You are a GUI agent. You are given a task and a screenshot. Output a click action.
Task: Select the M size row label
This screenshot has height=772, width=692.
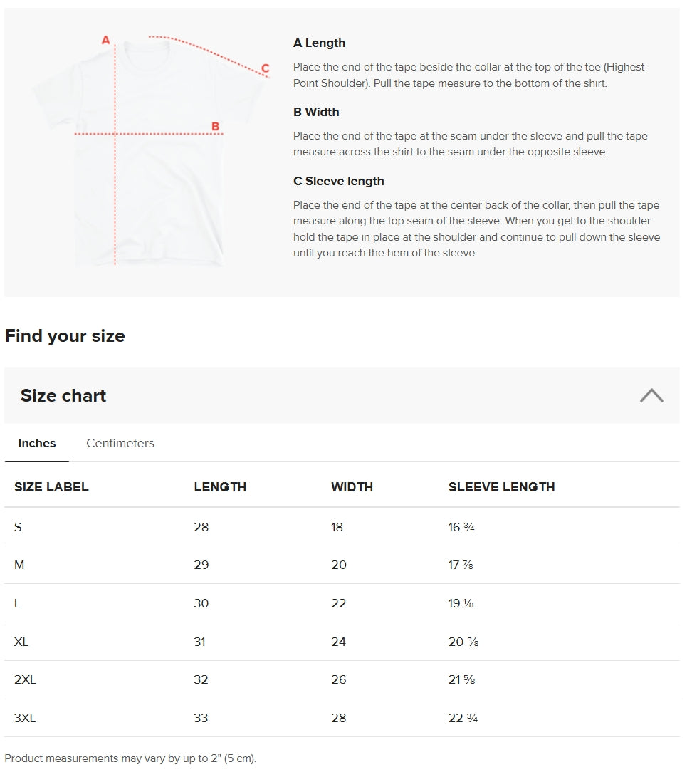pos(19,565)
